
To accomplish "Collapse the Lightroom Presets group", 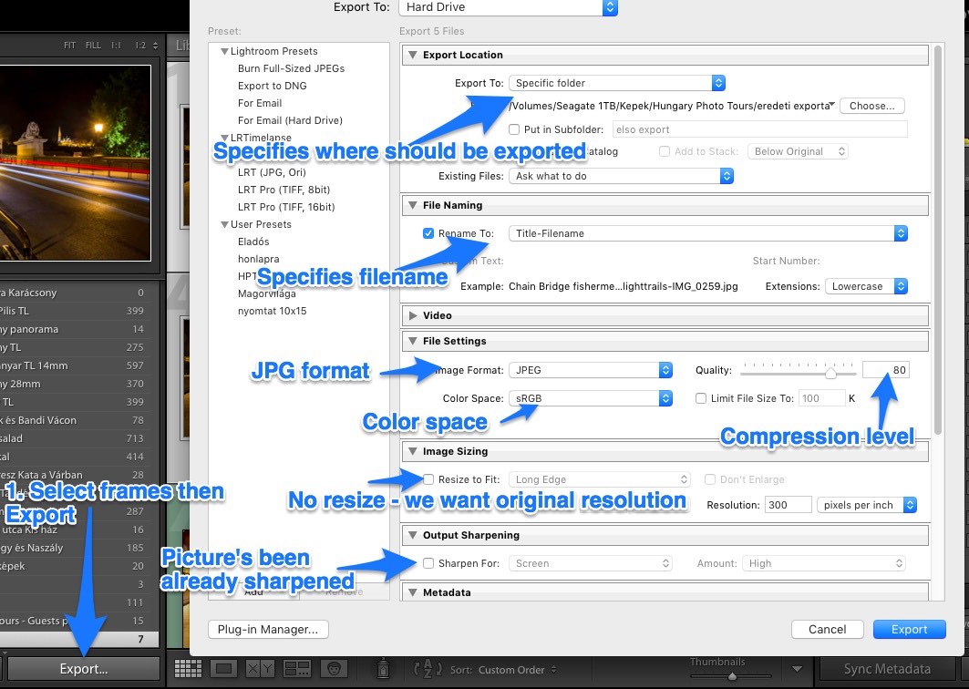I will (x=224, y=51).
